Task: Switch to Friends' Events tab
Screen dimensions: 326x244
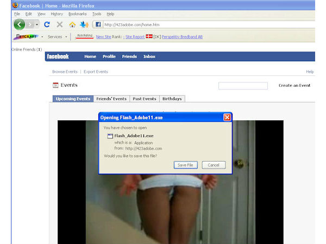Action: pyautogui.click(x=111, y=99)
